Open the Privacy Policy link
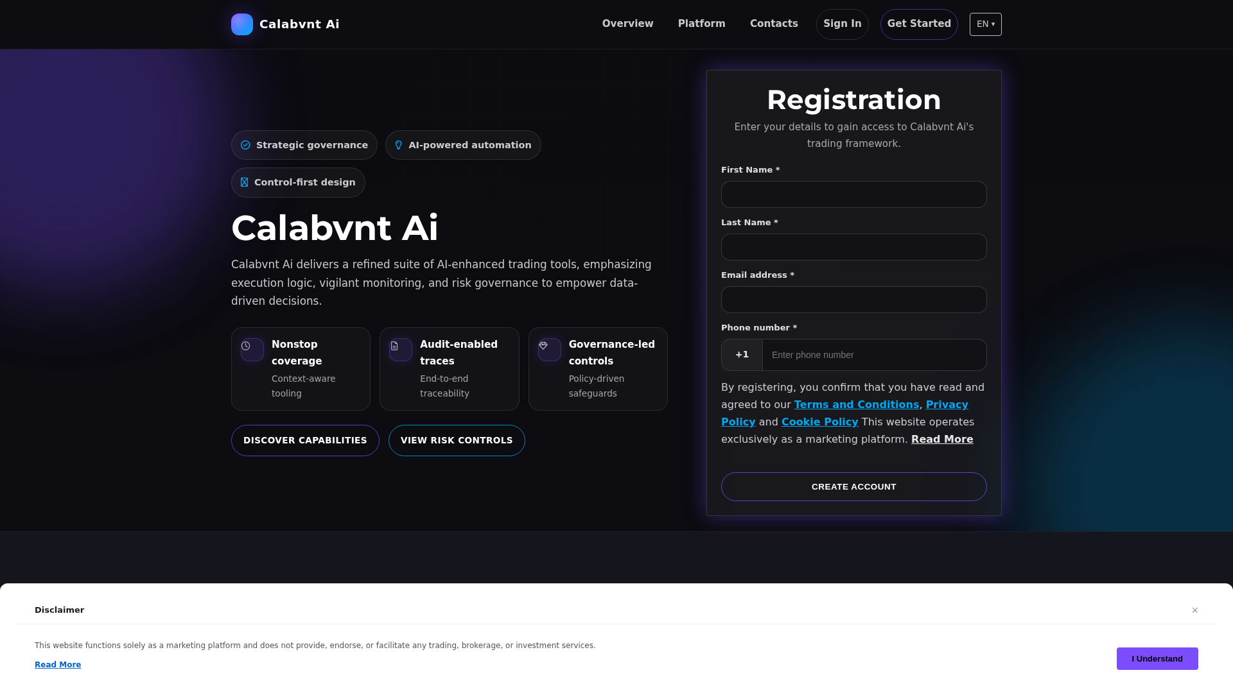The image size is (1233, 693). coord(947,405)
